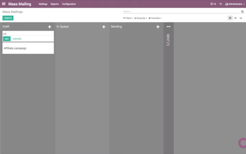Click the Create button
This screenshot has width=246, height=154.
[8, 18]
